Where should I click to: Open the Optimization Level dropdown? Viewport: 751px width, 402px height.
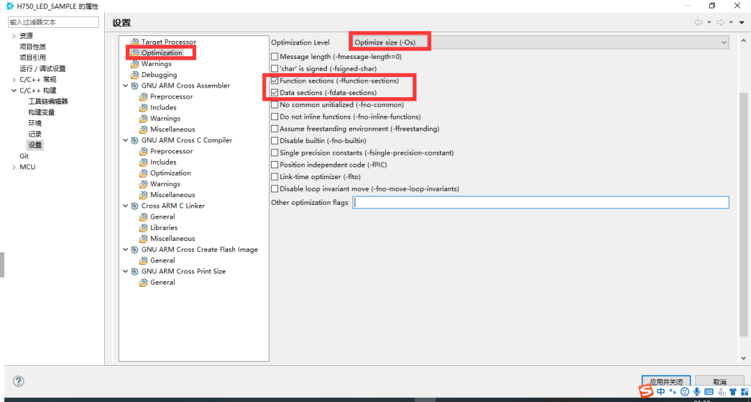tap(540, 42)
